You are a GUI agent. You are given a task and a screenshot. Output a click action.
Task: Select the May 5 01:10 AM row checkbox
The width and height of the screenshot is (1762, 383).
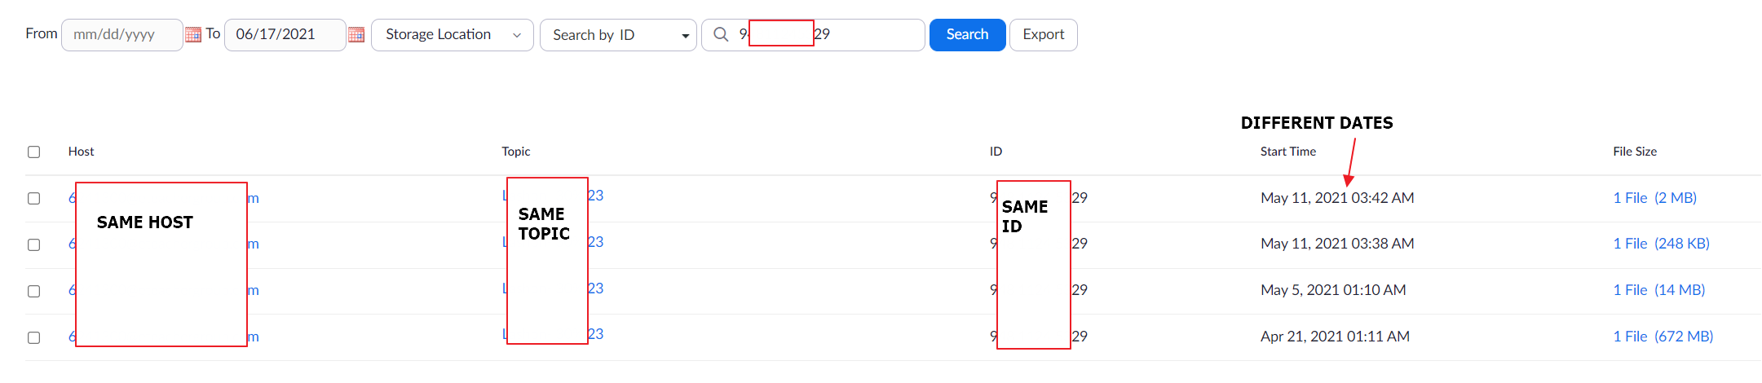click(33, 291)
